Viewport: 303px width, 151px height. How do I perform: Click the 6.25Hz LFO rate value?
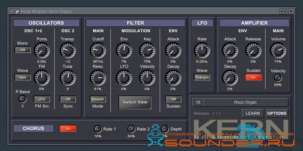[202, 62]
